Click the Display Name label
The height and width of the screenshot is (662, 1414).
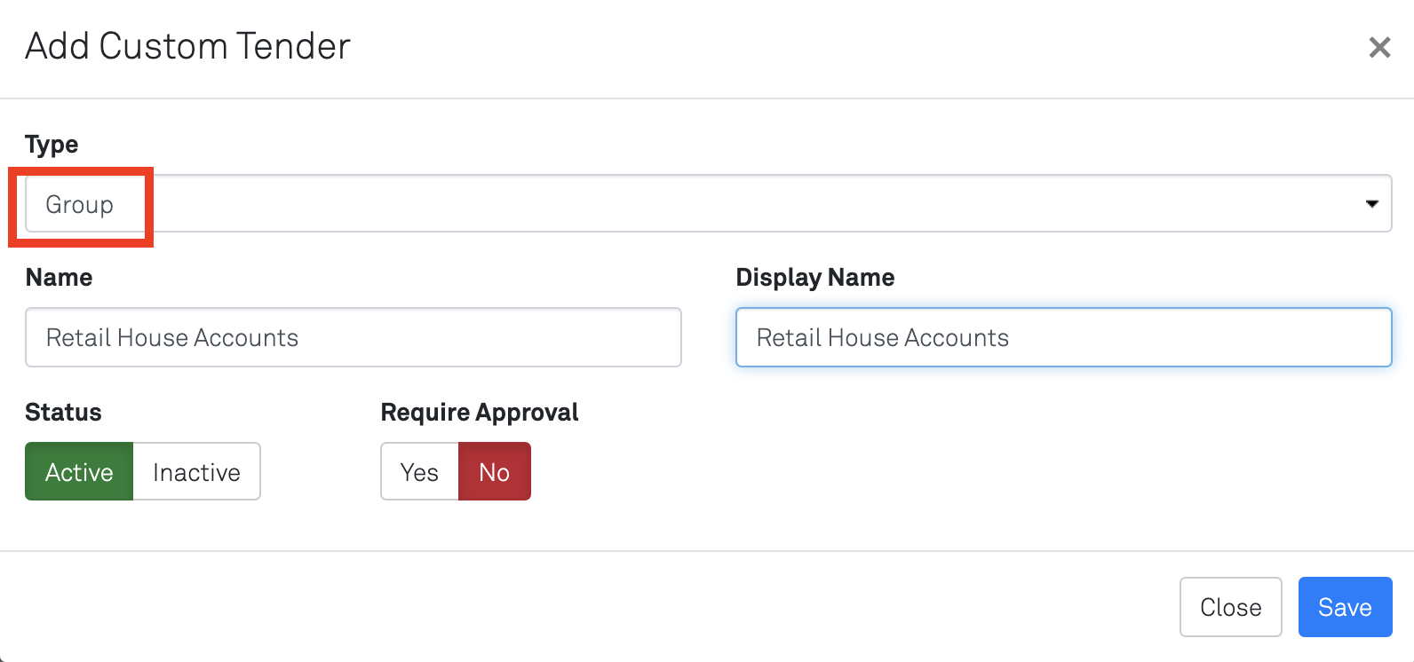[814, 278]
